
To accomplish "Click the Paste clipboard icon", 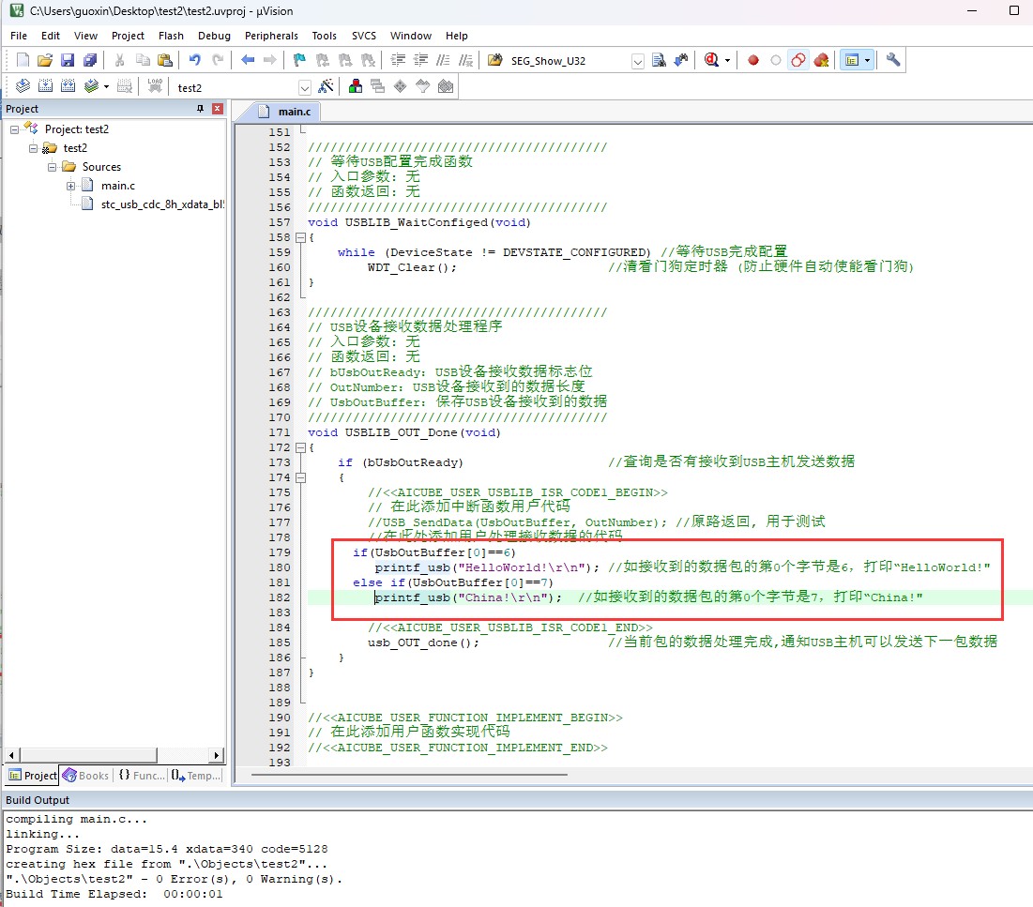I will 165,61.
